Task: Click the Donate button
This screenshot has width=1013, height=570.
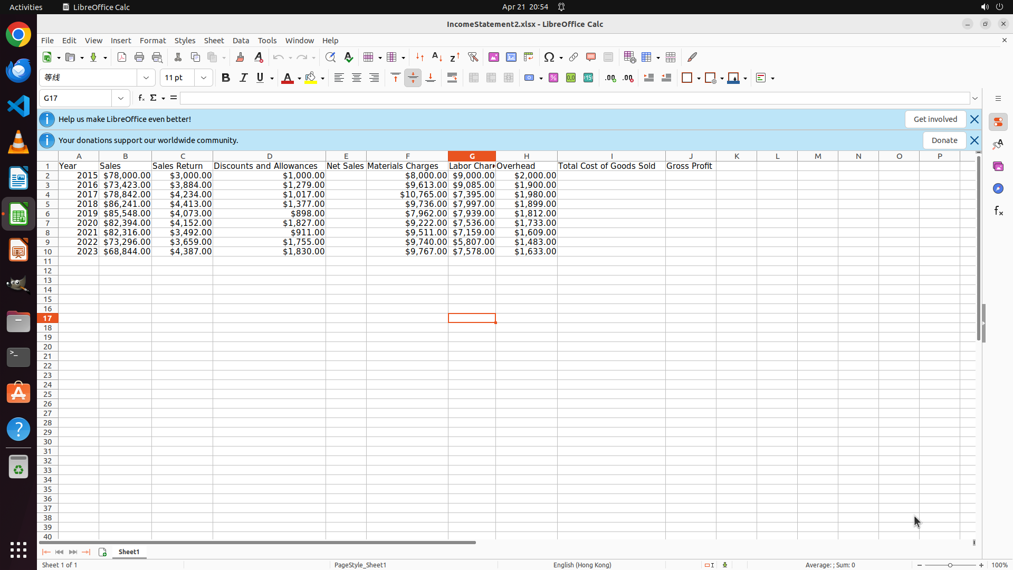Action: [944, 140]
